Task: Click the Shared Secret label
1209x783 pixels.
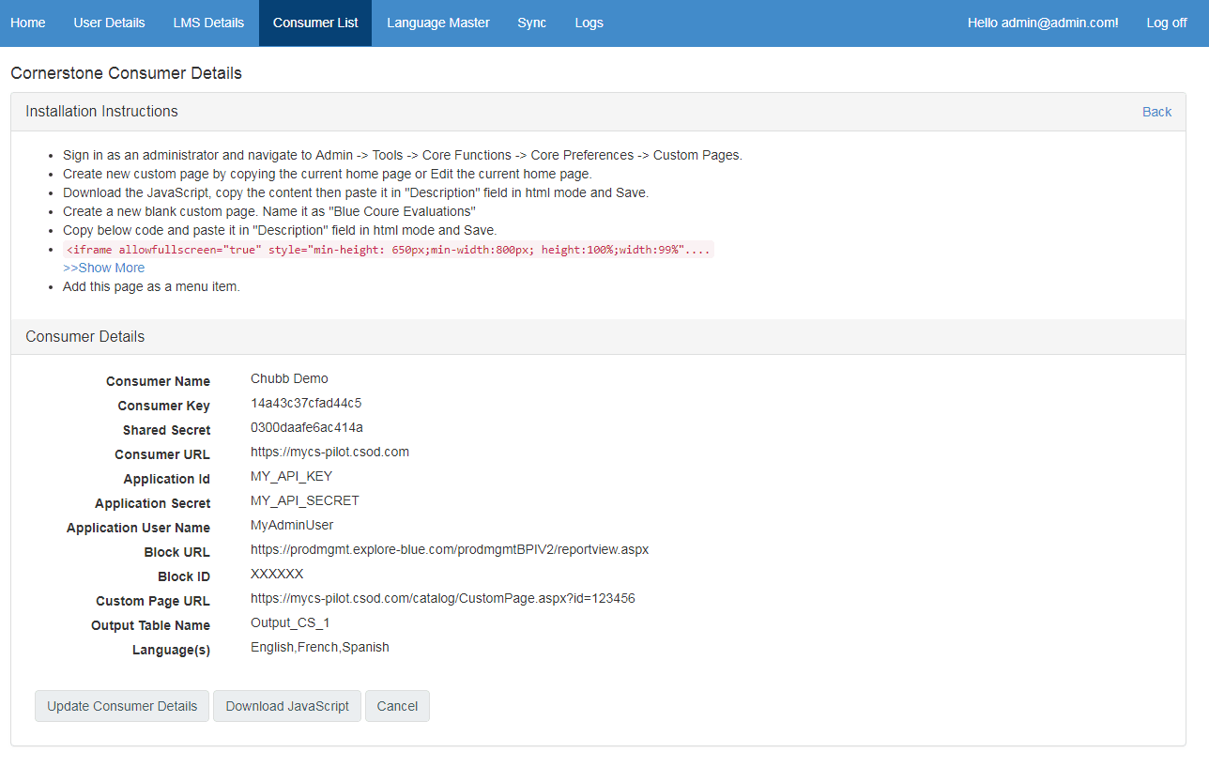Action: coord(166,430)
